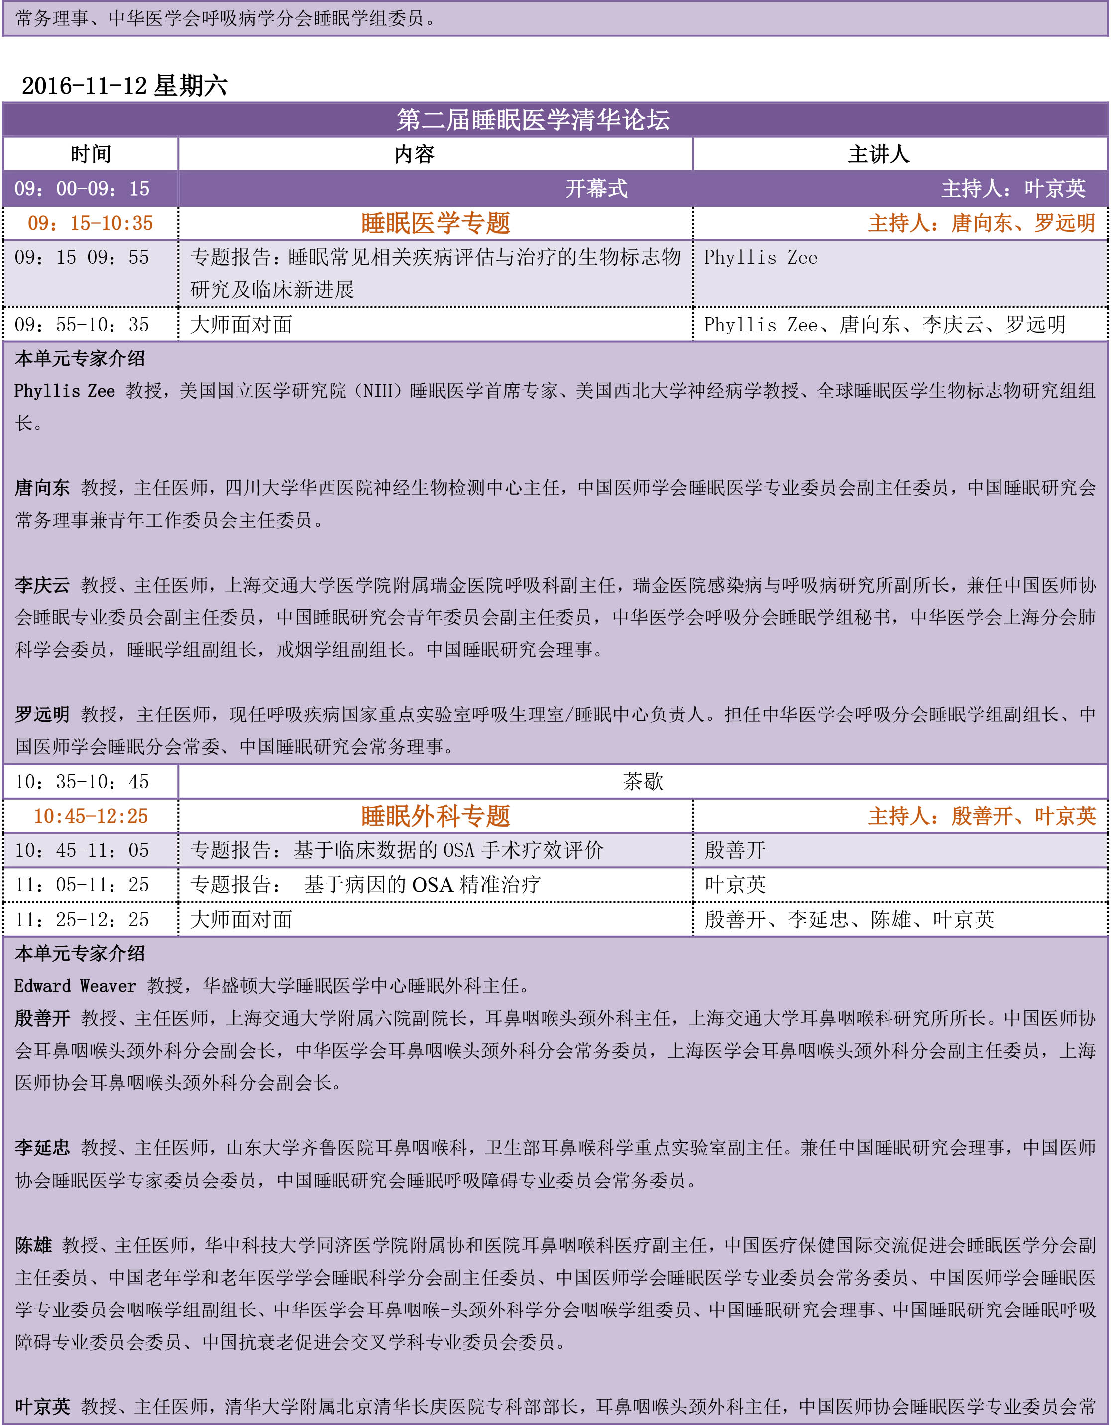Image resolution: width=1111 pixels, height=1425 pixels.
Task: Click the 内容 column header
Action: (414, 155)
